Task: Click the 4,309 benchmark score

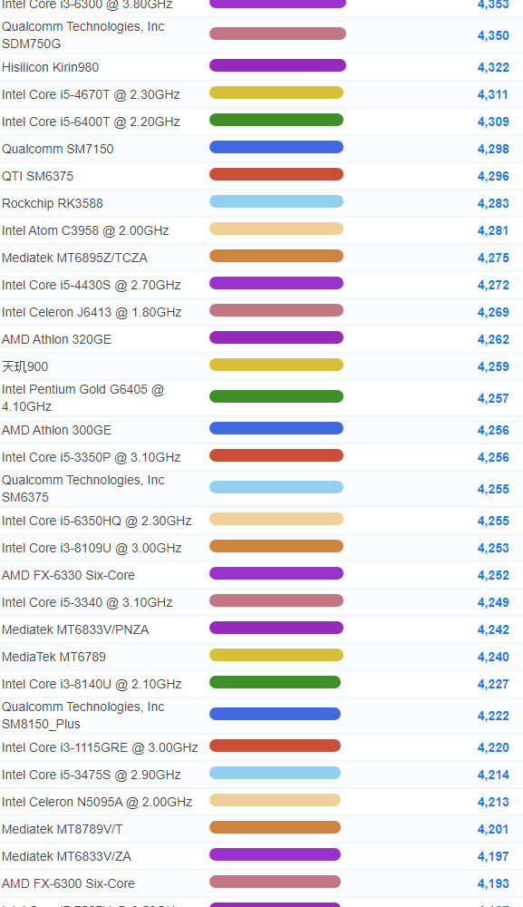Action: [x=493, y=122]
